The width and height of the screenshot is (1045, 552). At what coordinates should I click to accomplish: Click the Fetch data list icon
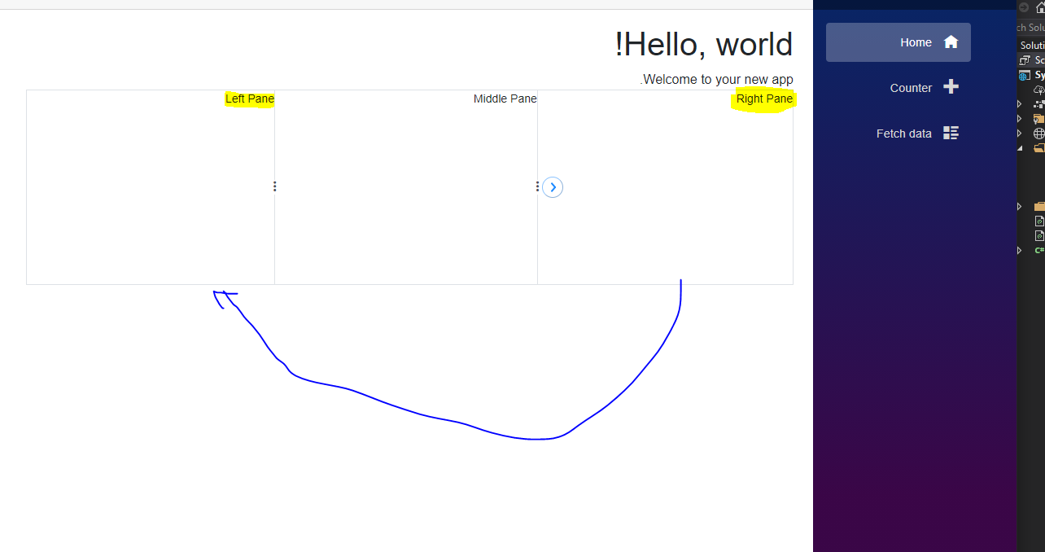point(951,133)
